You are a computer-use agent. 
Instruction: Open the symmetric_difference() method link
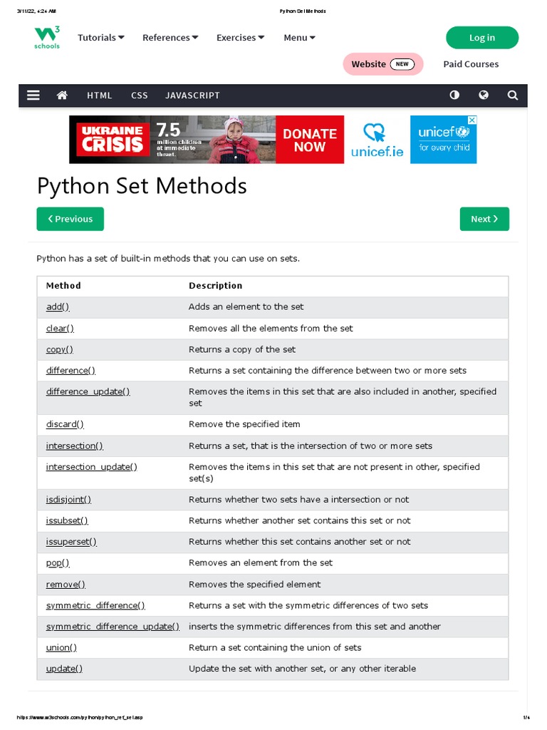[95, 605]
